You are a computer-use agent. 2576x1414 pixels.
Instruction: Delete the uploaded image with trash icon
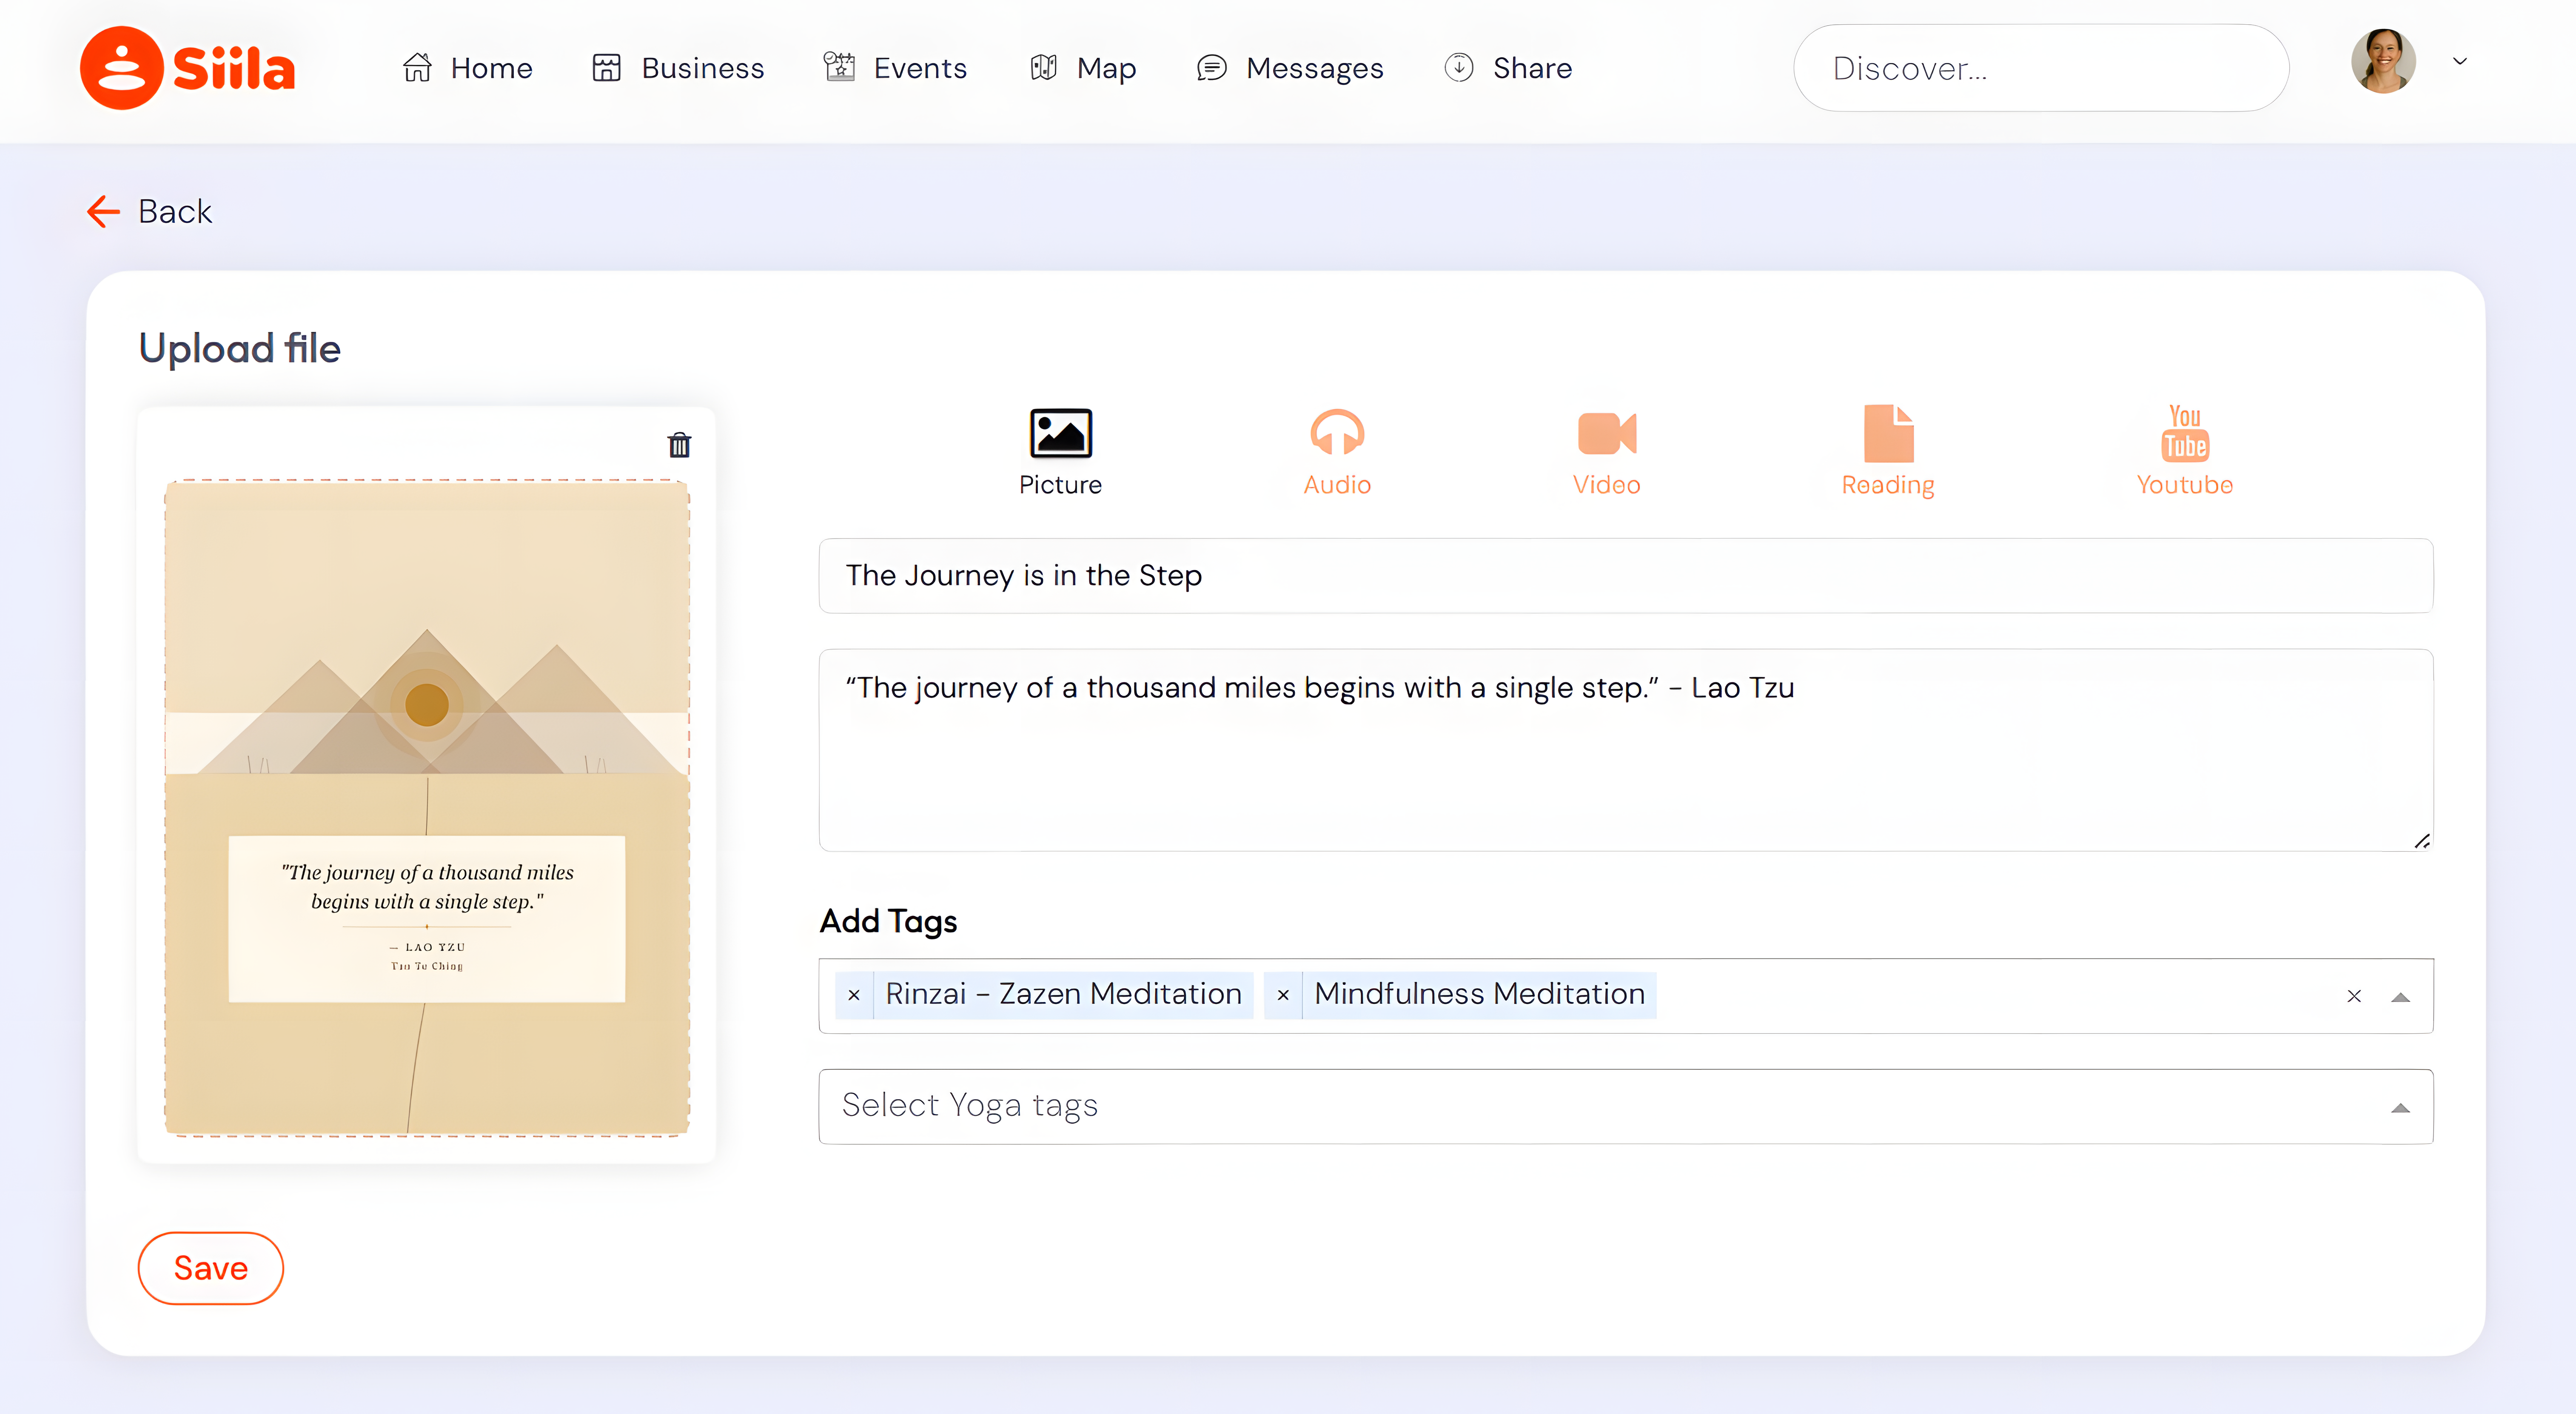679,445
